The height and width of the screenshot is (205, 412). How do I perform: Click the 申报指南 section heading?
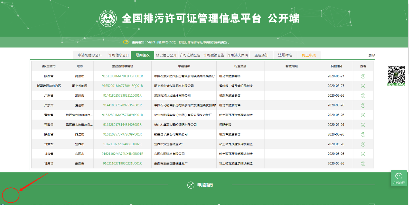point(205,185)
